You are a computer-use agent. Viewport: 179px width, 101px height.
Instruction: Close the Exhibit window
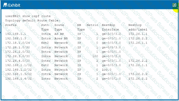pyautogui.click(x=174, y=5)
